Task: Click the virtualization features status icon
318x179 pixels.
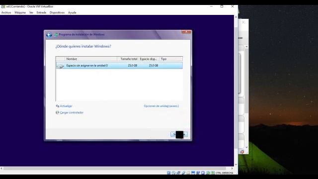Action: [x=203, y=173]
